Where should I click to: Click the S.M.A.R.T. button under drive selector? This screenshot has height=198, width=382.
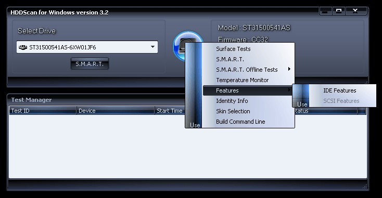(x=90, y=64)
